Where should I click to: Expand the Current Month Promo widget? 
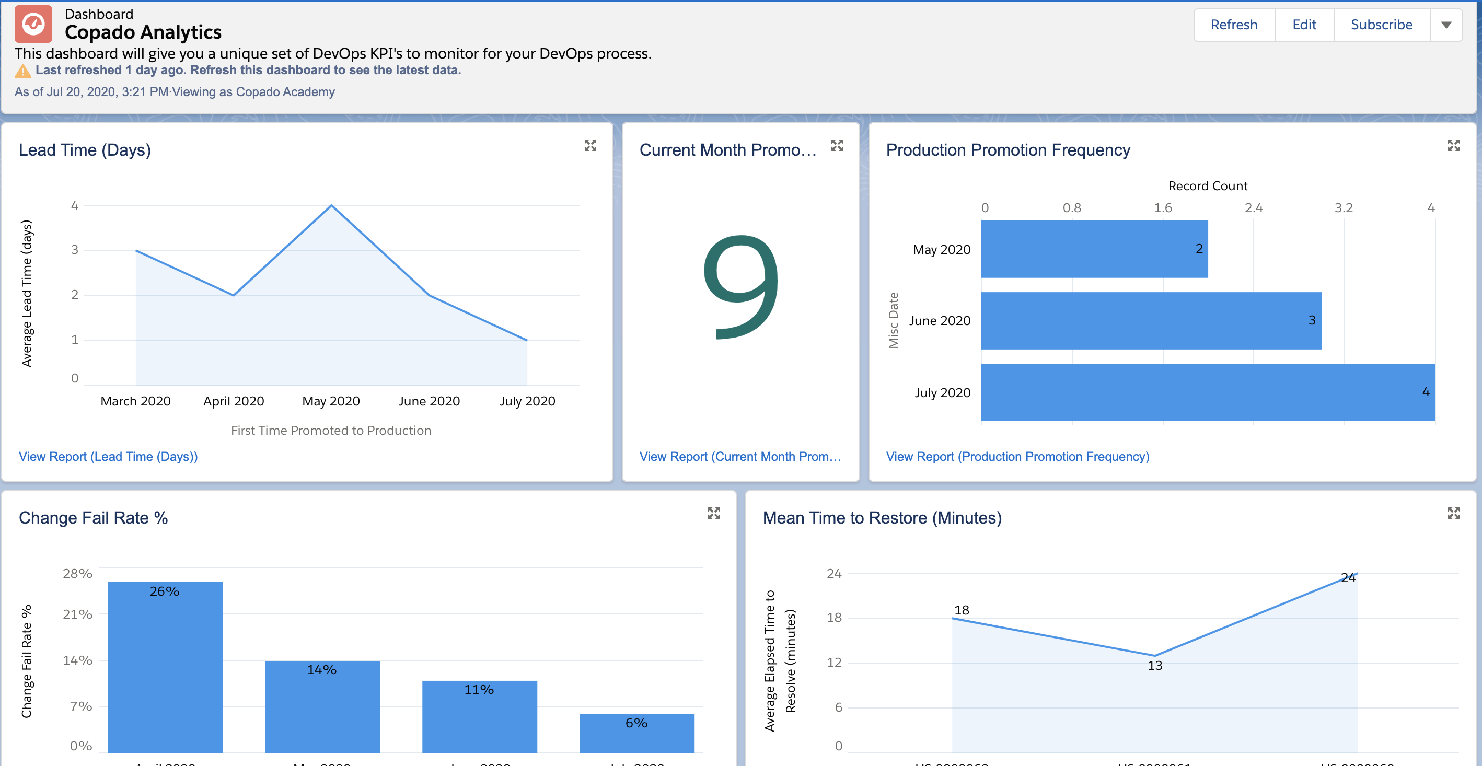837,145
